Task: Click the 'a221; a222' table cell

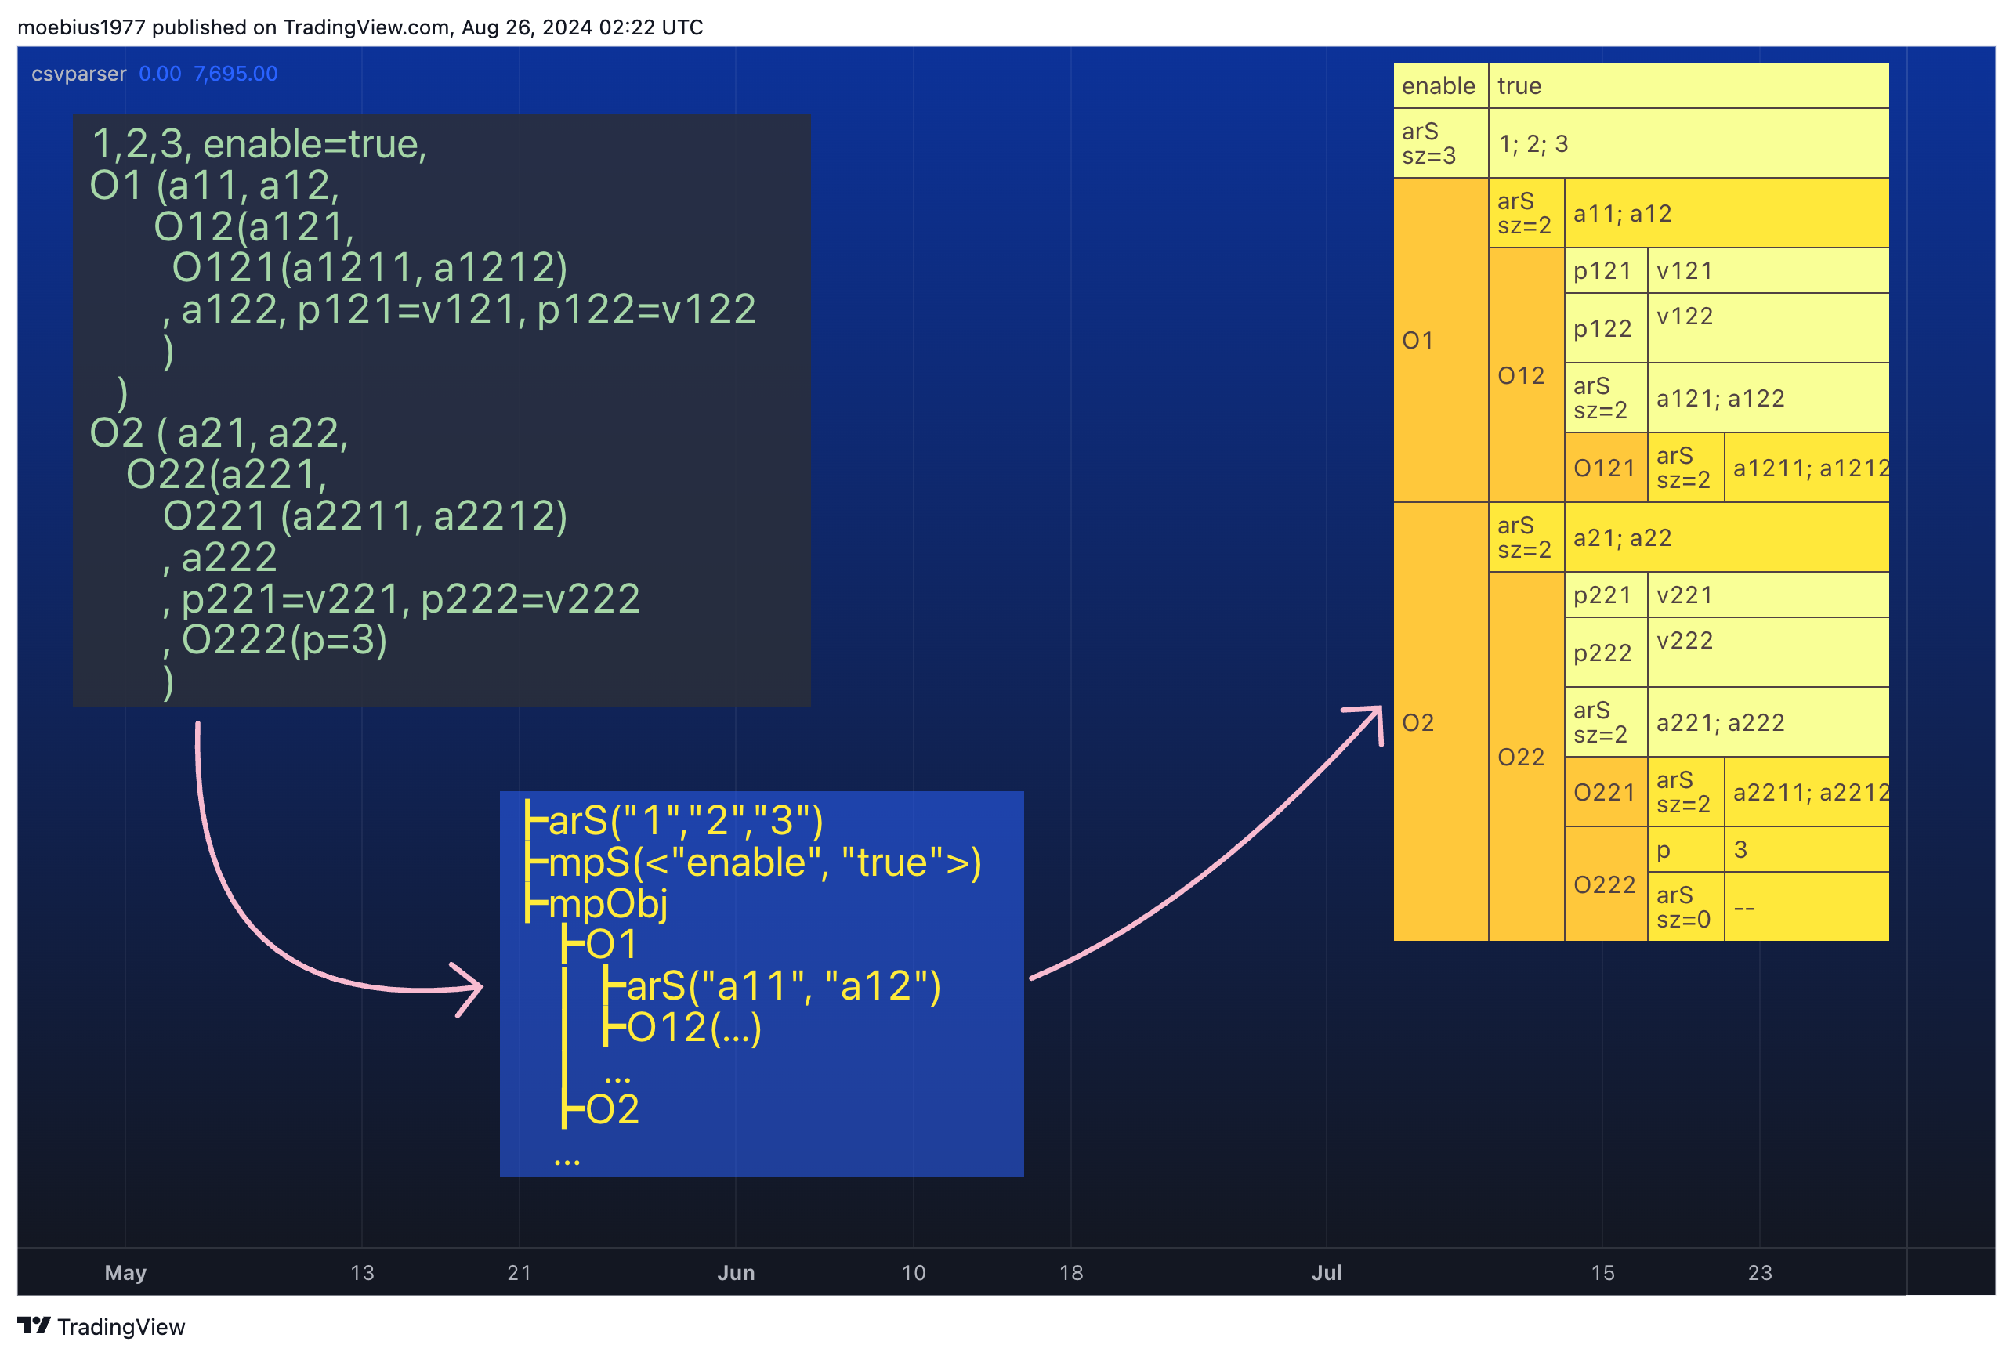Action: click(x=1769, y=722)
